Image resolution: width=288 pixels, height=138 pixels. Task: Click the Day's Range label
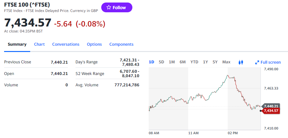[86, 62]
